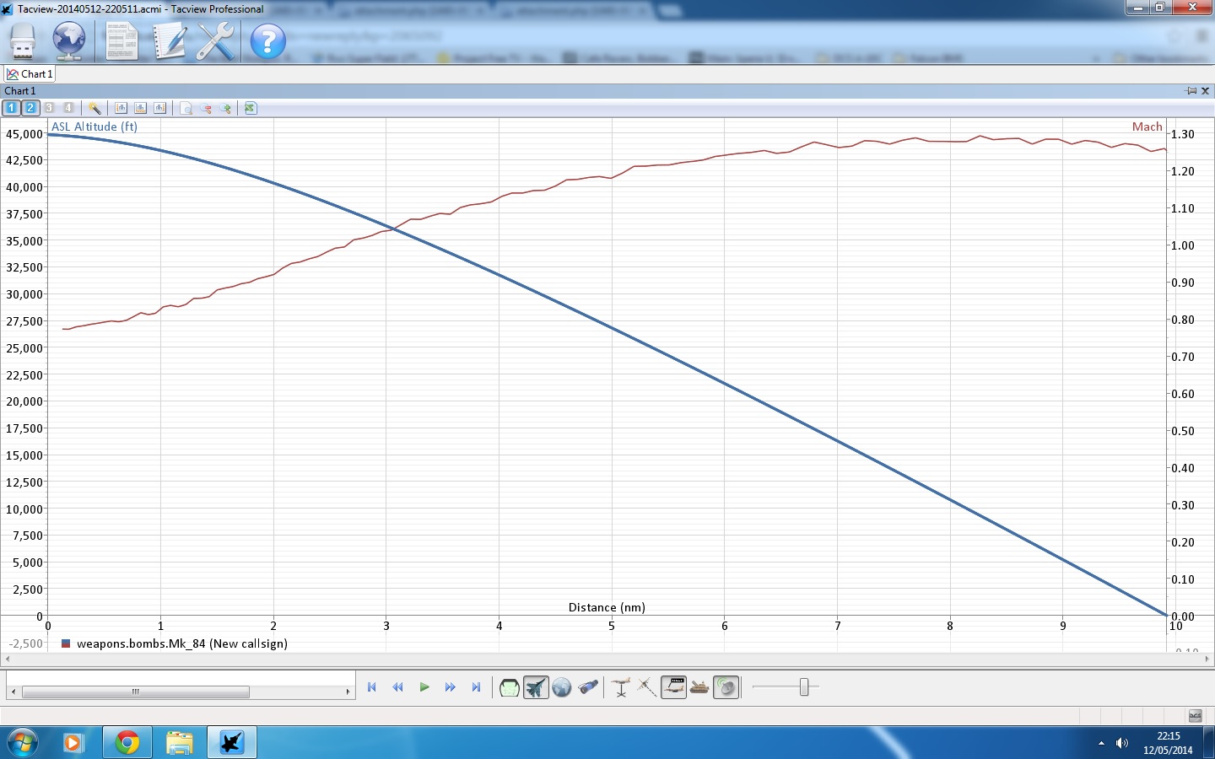The width and height of the screenshot is (1215, 759).
Task: Skip to end of recording
Action: tap(476, 687)
